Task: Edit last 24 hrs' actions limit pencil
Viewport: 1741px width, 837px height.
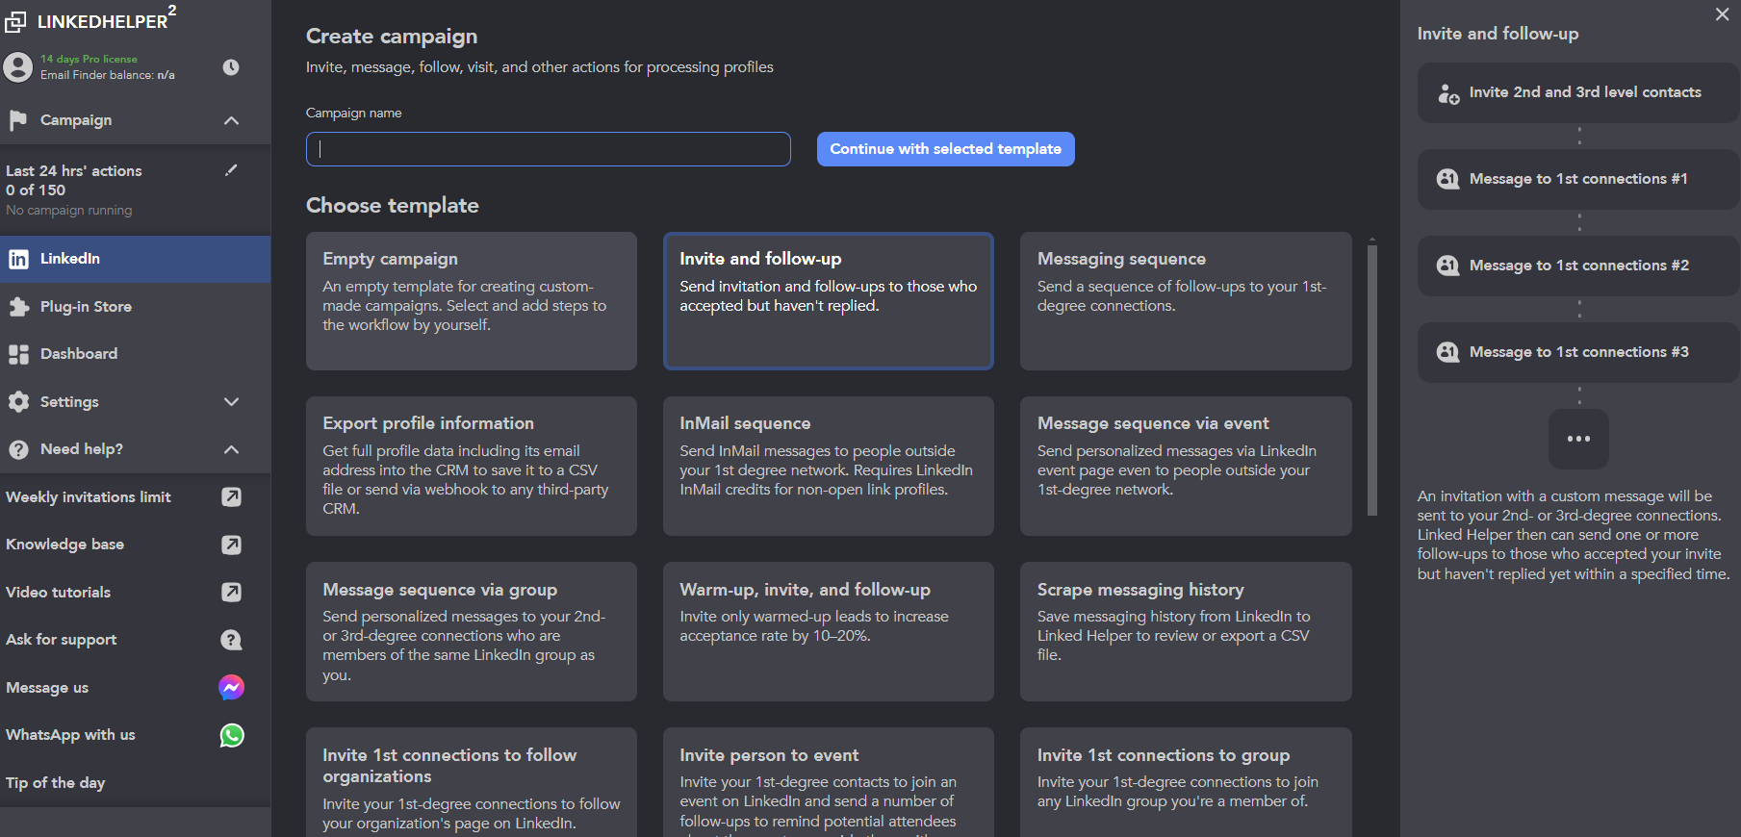Action: click(231, 170)
